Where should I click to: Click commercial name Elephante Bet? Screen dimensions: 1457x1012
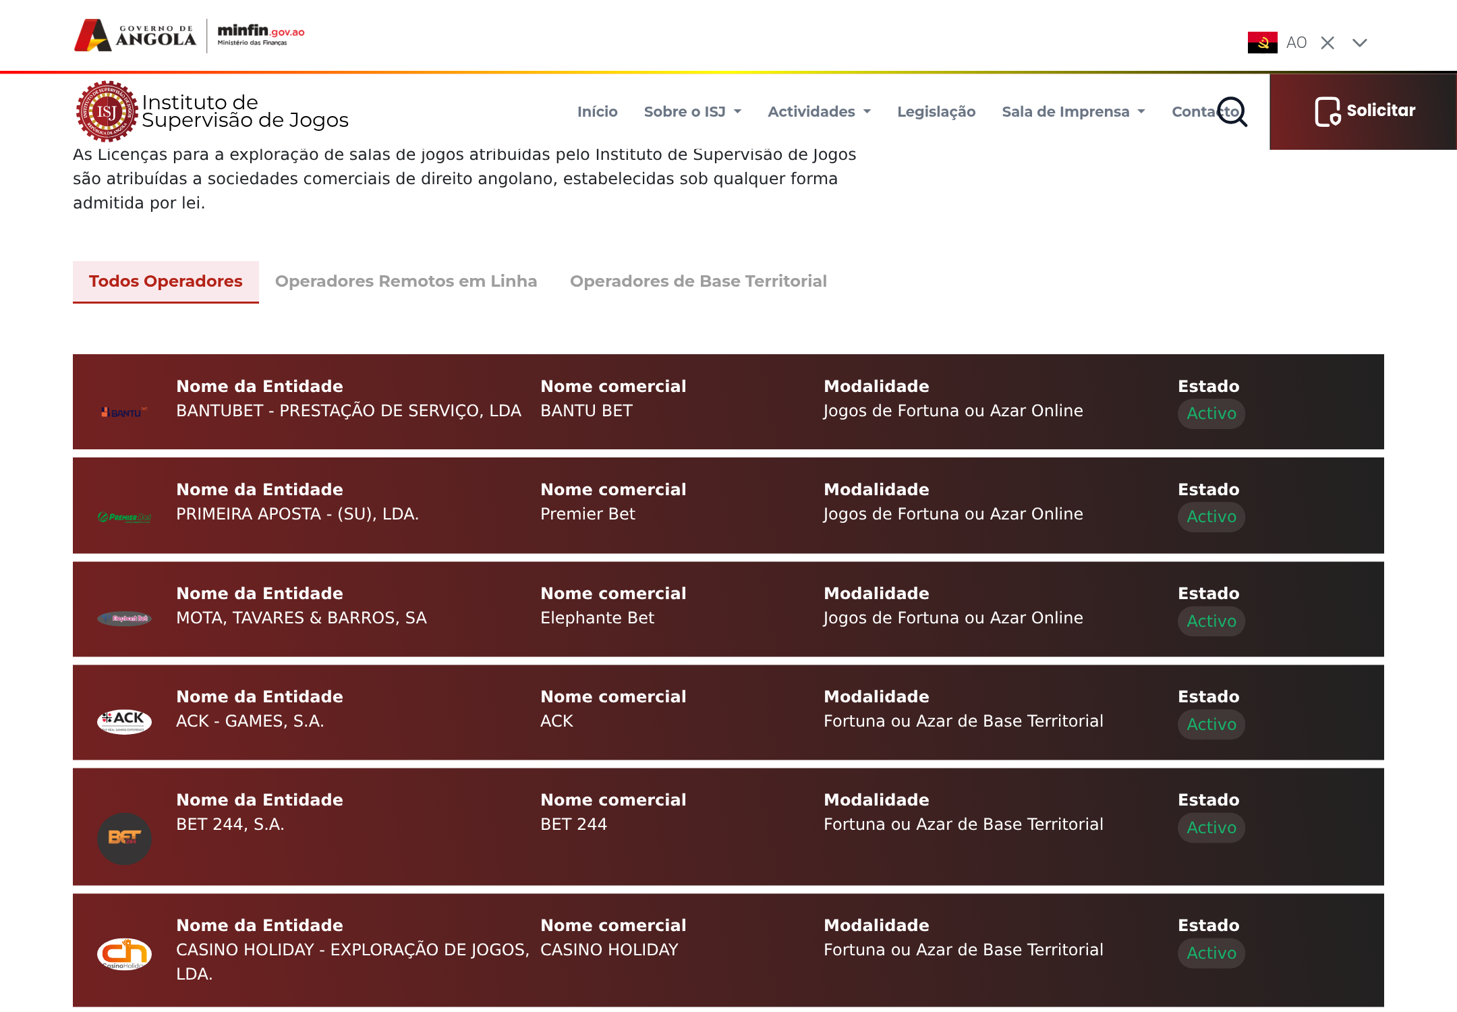[597, 618]
